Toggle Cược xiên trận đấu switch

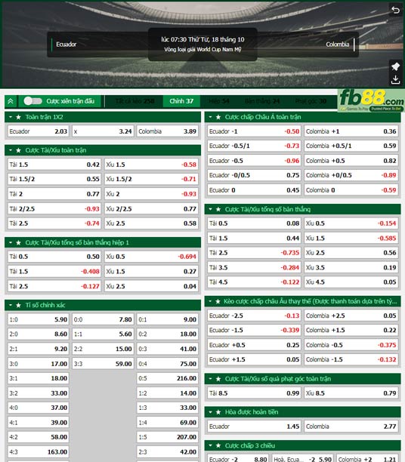pyautogui.click(x=32, y=101)
